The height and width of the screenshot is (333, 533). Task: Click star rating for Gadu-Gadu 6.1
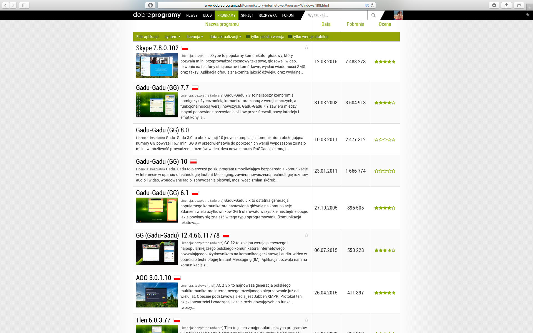pyautogui.click(x=385, y=208)
